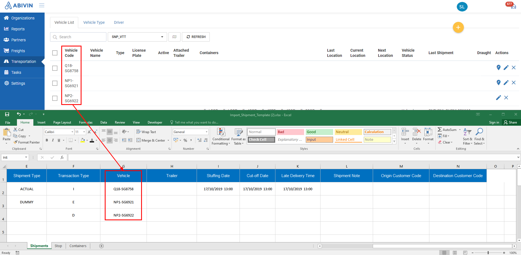Click the Fill Color bucket swatch
The width and height of the screenshot is (521, 255).
point(83,140)
